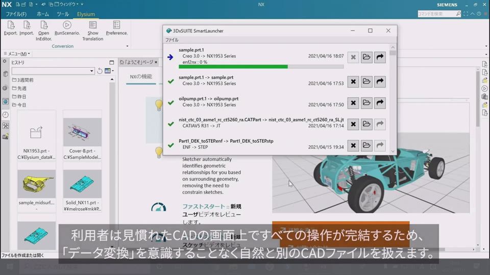Select 'CATIAV5 R31 -> JT' text

(x=201, y=126)
